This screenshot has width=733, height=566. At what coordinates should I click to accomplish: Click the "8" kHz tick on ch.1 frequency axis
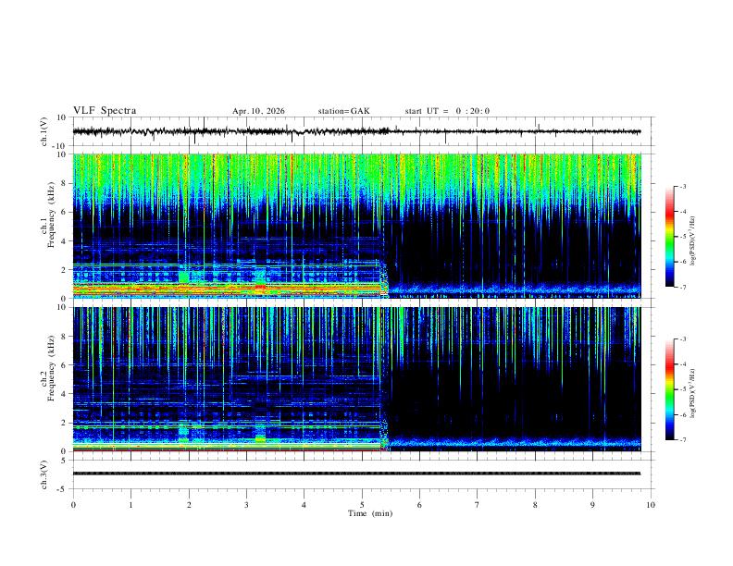pyautogui.click(x=65, y=183)
